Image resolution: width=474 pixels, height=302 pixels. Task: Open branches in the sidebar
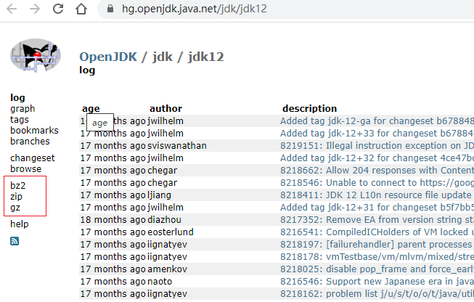30,141
